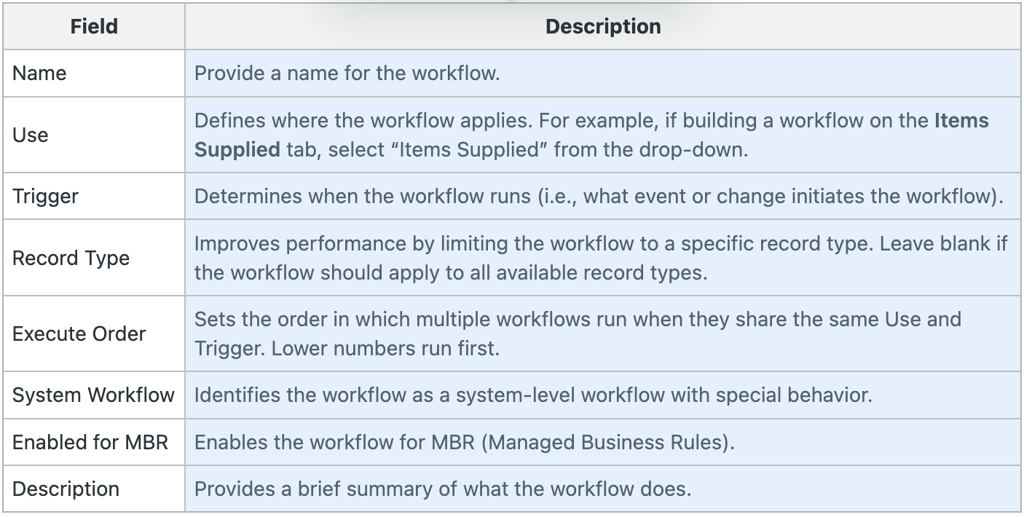Click the 'Sets the order in which' text
1024x517 pixels.
[x=307, y=318]
